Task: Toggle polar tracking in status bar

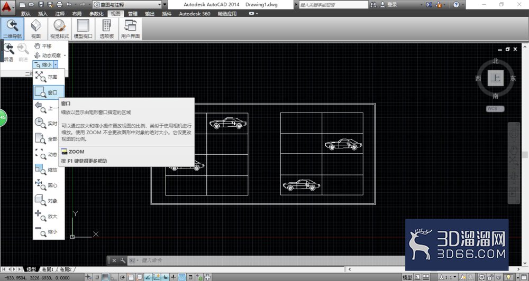Action: pyautogui.click(x=122, y=277)
